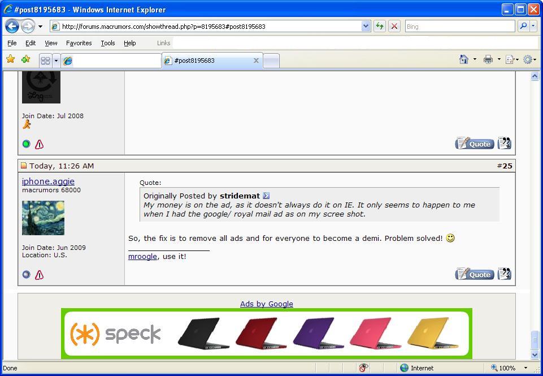View original post arrow next to stridemat
This screenshot has height=376, width=543.
[266, 196]
